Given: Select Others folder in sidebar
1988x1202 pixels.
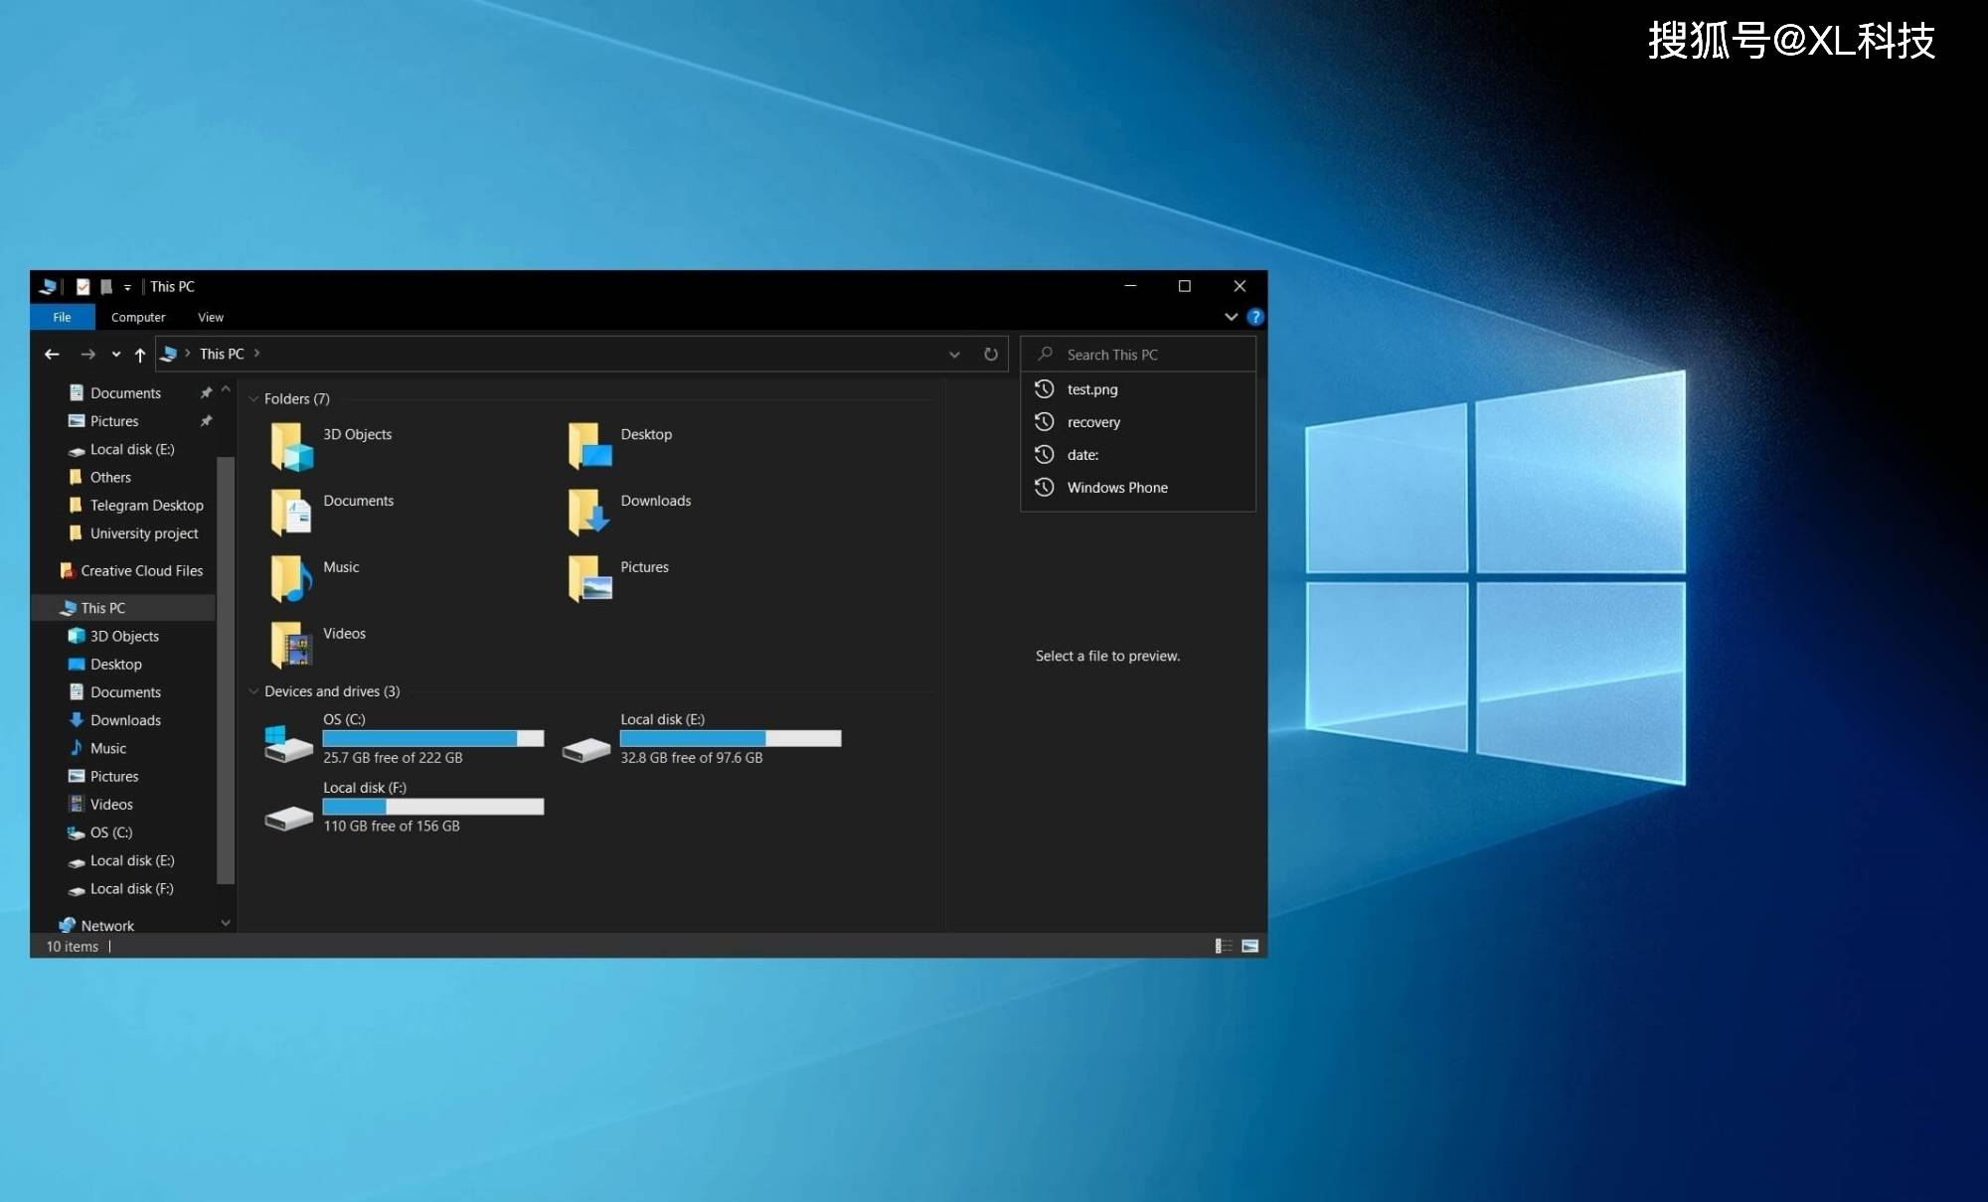Looking at the screenshot, I should point(110,477).
